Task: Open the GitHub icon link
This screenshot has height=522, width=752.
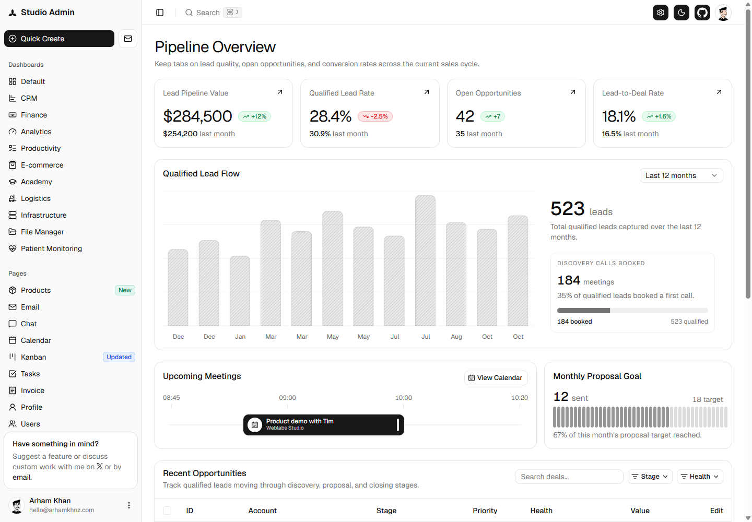Action: point(702,13)
